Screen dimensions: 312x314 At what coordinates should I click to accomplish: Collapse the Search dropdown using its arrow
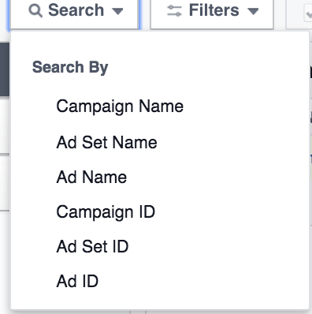point(117,11)
